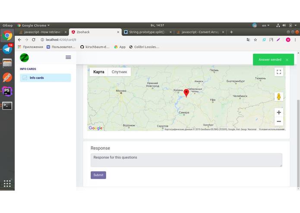The image size is (300, 213).
Task: Click the site info icon in address bar
Action: [42, 40]
